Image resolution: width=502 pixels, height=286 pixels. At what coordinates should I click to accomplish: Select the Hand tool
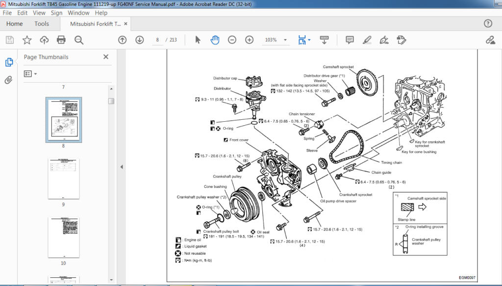click(215, 40)
